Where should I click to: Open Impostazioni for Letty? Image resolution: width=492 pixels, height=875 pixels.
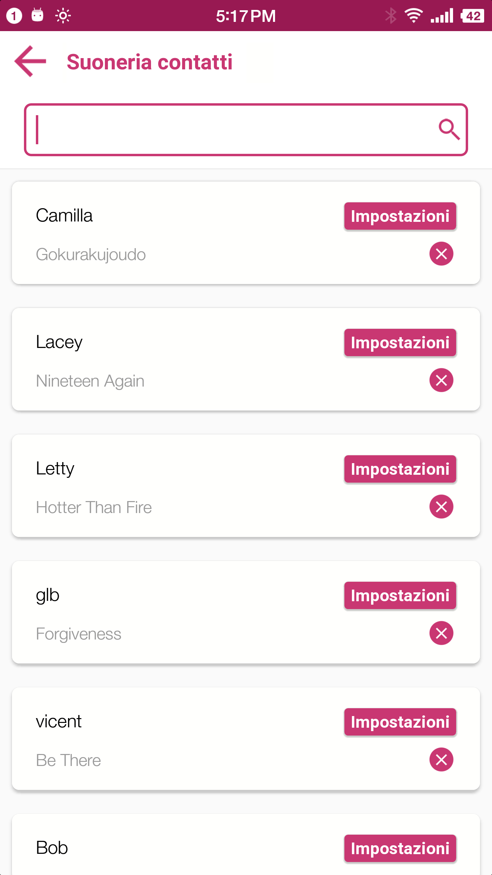[400, 469]
